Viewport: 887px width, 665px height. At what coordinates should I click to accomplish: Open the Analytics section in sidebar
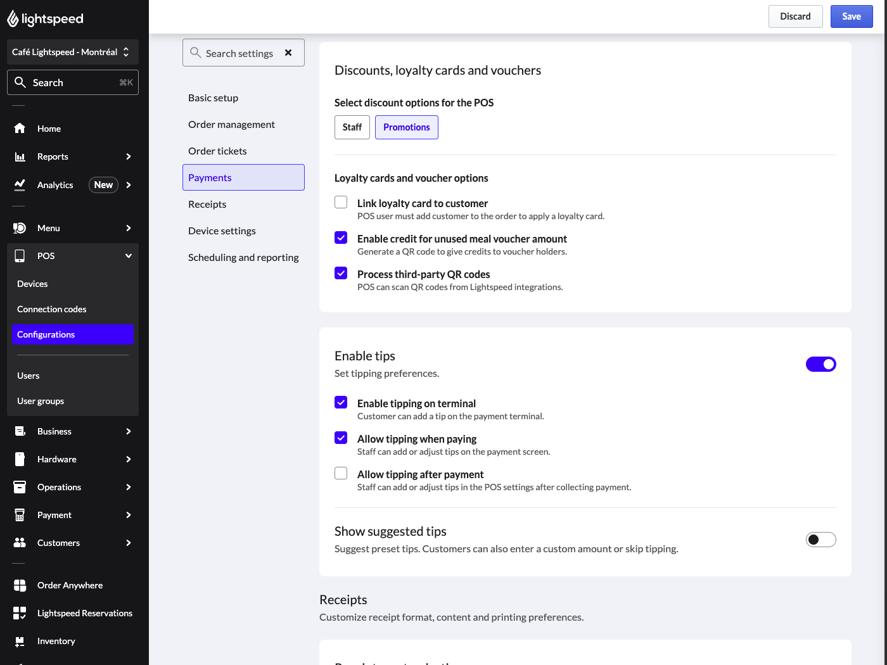click(x=55, y=185)
